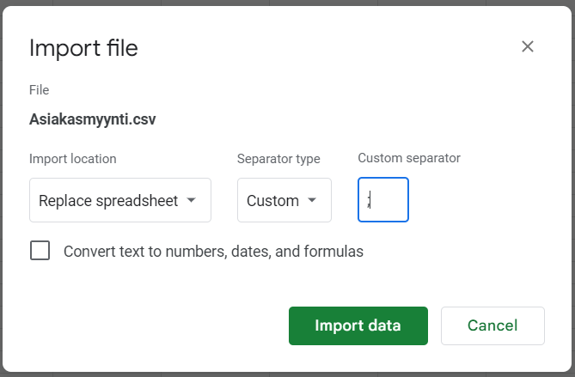Image resolution: width=575 pixels, height=377 pixels.
Task: Expand the Separator type dropdown
Action: [x=284, y=201]
